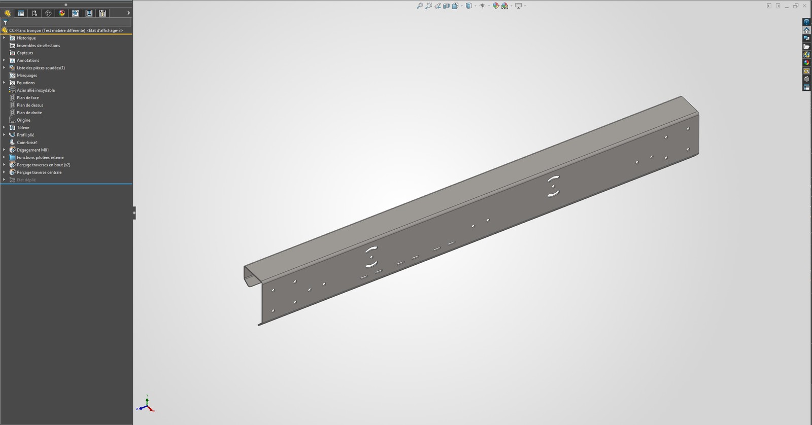Open the PropertyManager tab
The width and height of the screenshot is (812, 425).
pyautogui.click(x=21, y=13)
